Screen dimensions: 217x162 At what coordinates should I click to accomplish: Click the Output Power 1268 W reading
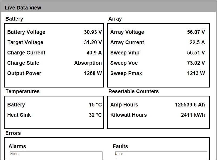pyautogui.click(x=93, y=73)
